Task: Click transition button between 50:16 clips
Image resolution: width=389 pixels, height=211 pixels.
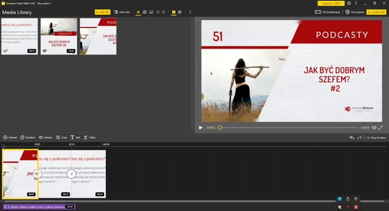Action: point(72,174)
